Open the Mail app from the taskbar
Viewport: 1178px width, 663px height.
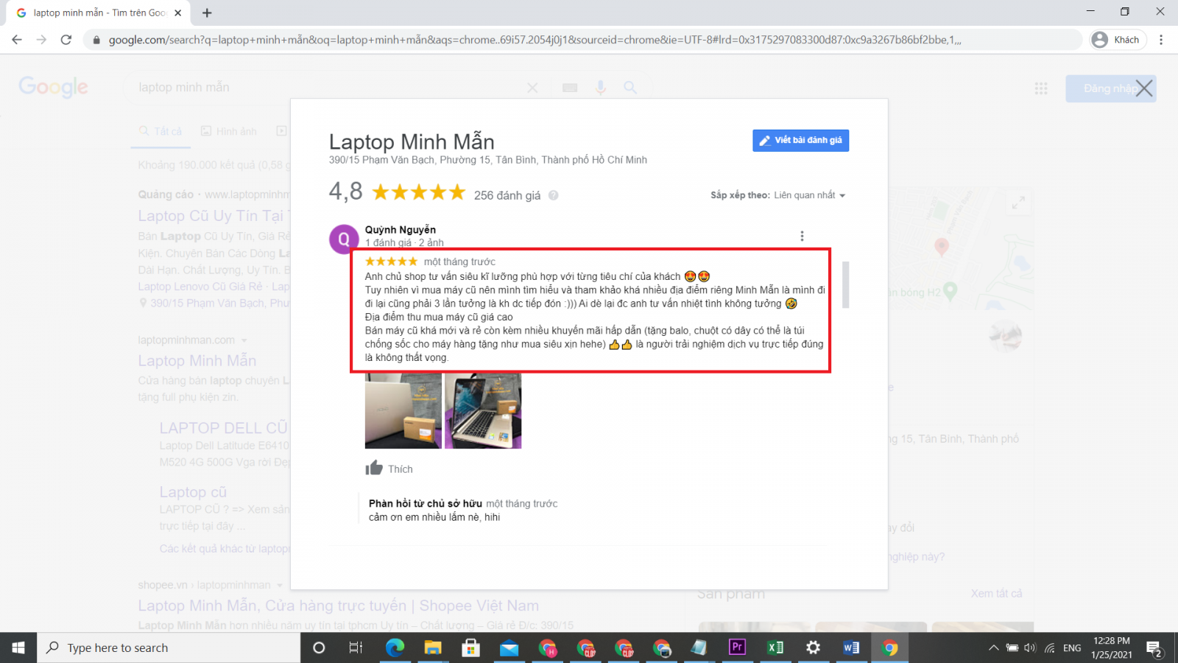pos(509,648)
